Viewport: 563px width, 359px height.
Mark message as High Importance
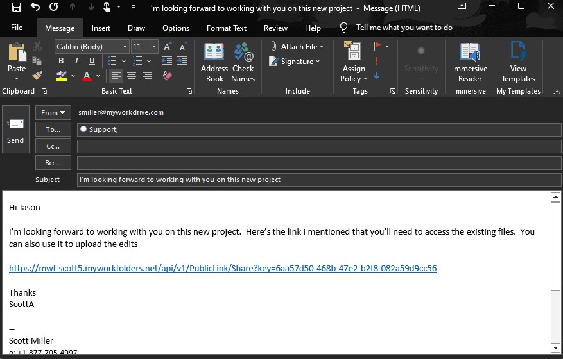[376, 61]
